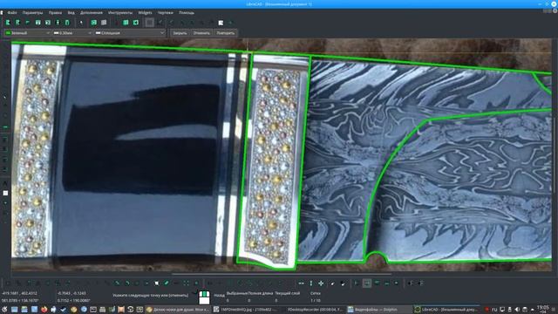
Task: Click the New drawing toolbar icon
Action: (8, 23)
